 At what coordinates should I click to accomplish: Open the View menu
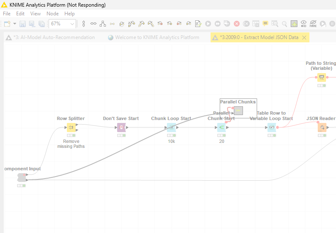pos(35,14)
